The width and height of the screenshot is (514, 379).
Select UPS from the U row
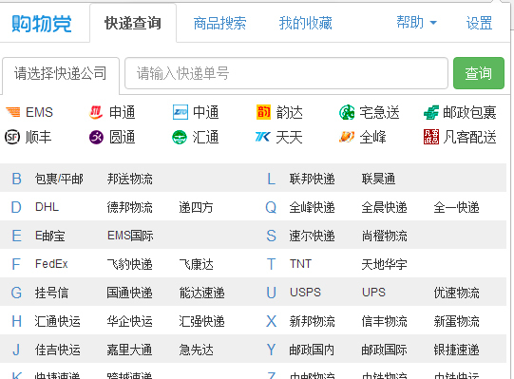coord(373,293)
